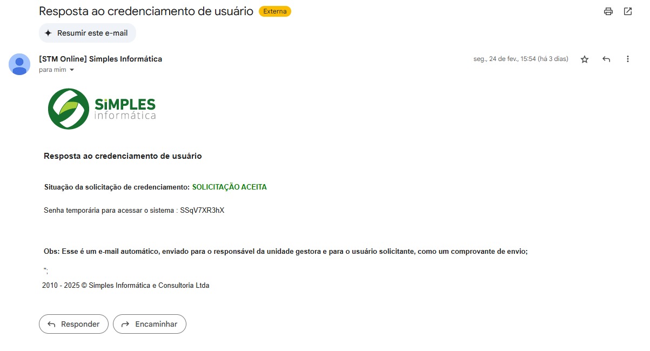This screenshot has height=351, width=650.
Task: Open the three-dot more options menu
Action: (x=628, y=59)
